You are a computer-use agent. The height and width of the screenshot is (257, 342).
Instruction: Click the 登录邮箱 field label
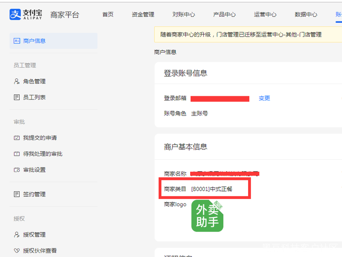pos(175,98)
